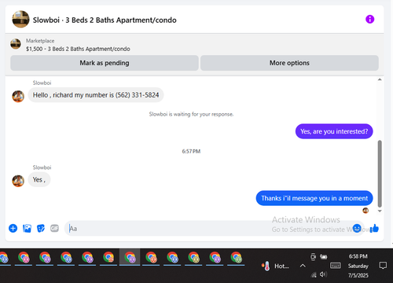Viewport: 393px width, 283px height.
Task: Open the touch keyboard icon
Action: (336, 266)
